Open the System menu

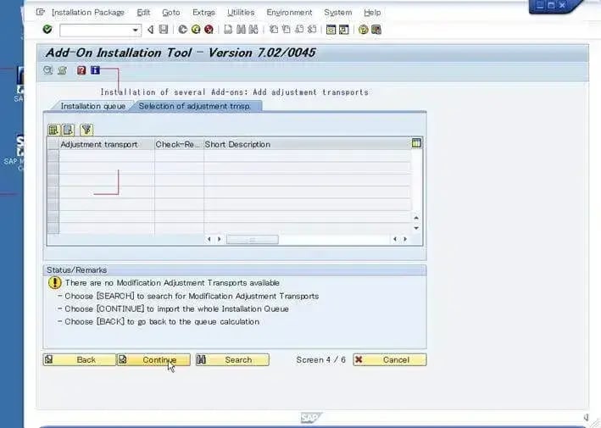click(x=337, y=13)
